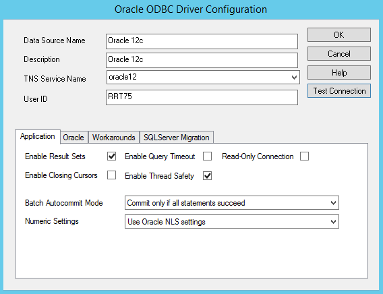383x294 pixels.
Task: Click the User ID input field
Action: (202, 97)
